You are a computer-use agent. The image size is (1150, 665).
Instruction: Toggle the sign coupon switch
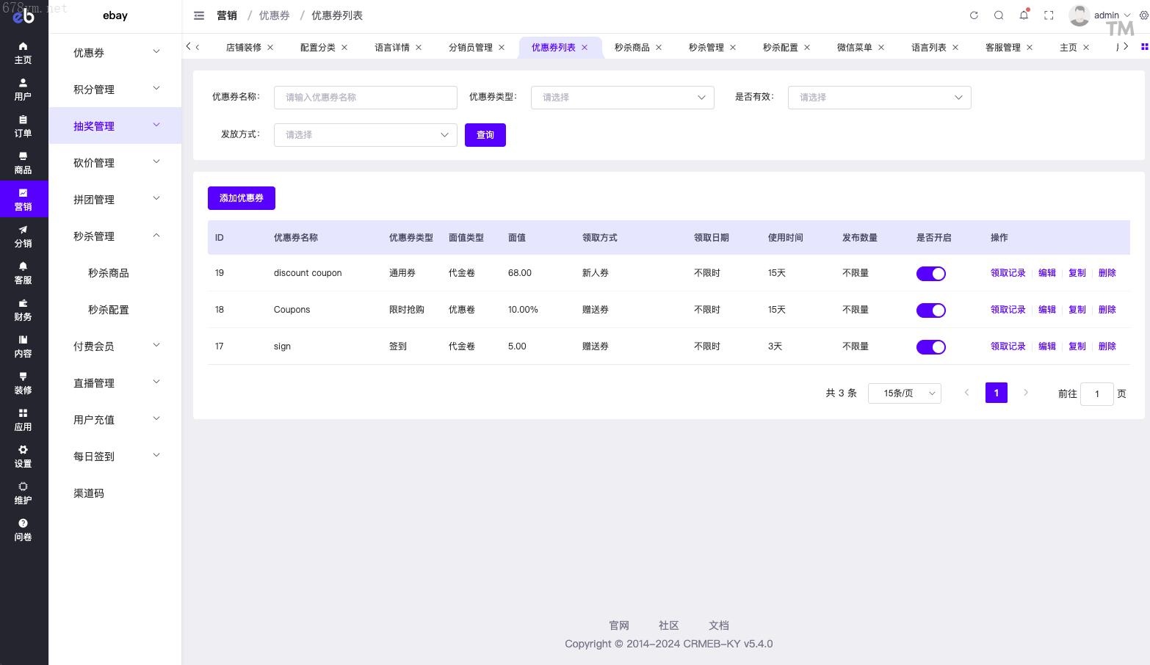930,347
